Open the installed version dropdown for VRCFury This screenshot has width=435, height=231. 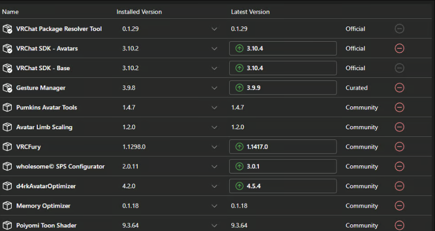point(214,147)
